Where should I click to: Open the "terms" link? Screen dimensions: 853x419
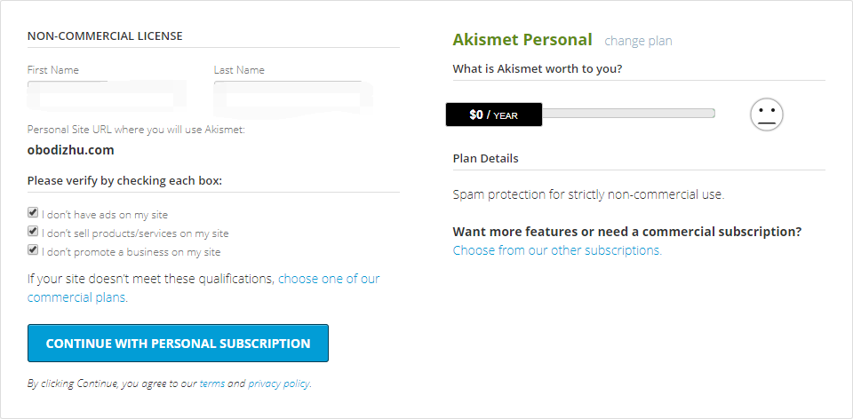pyautogui.click(x=212, y=383)
